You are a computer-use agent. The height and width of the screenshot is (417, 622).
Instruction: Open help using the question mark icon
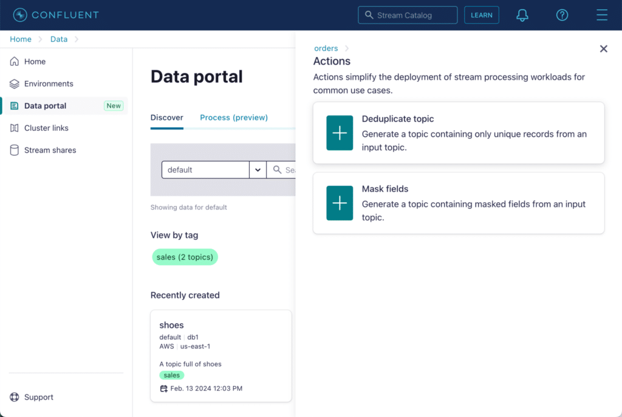point(562,15)
